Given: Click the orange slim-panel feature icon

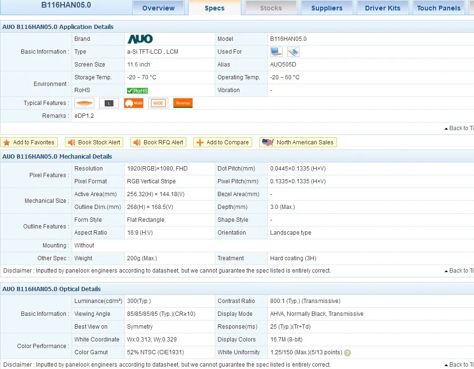Looking at the screenshot, I should (x=84, y=103).
